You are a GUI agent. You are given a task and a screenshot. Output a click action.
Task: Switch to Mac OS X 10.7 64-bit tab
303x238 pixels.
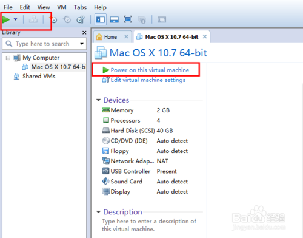coord(171,37)
